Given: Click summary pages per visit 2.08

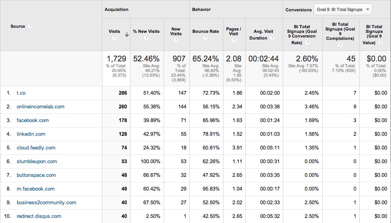Looking at the screenshot, I should [x=234, y=59].
